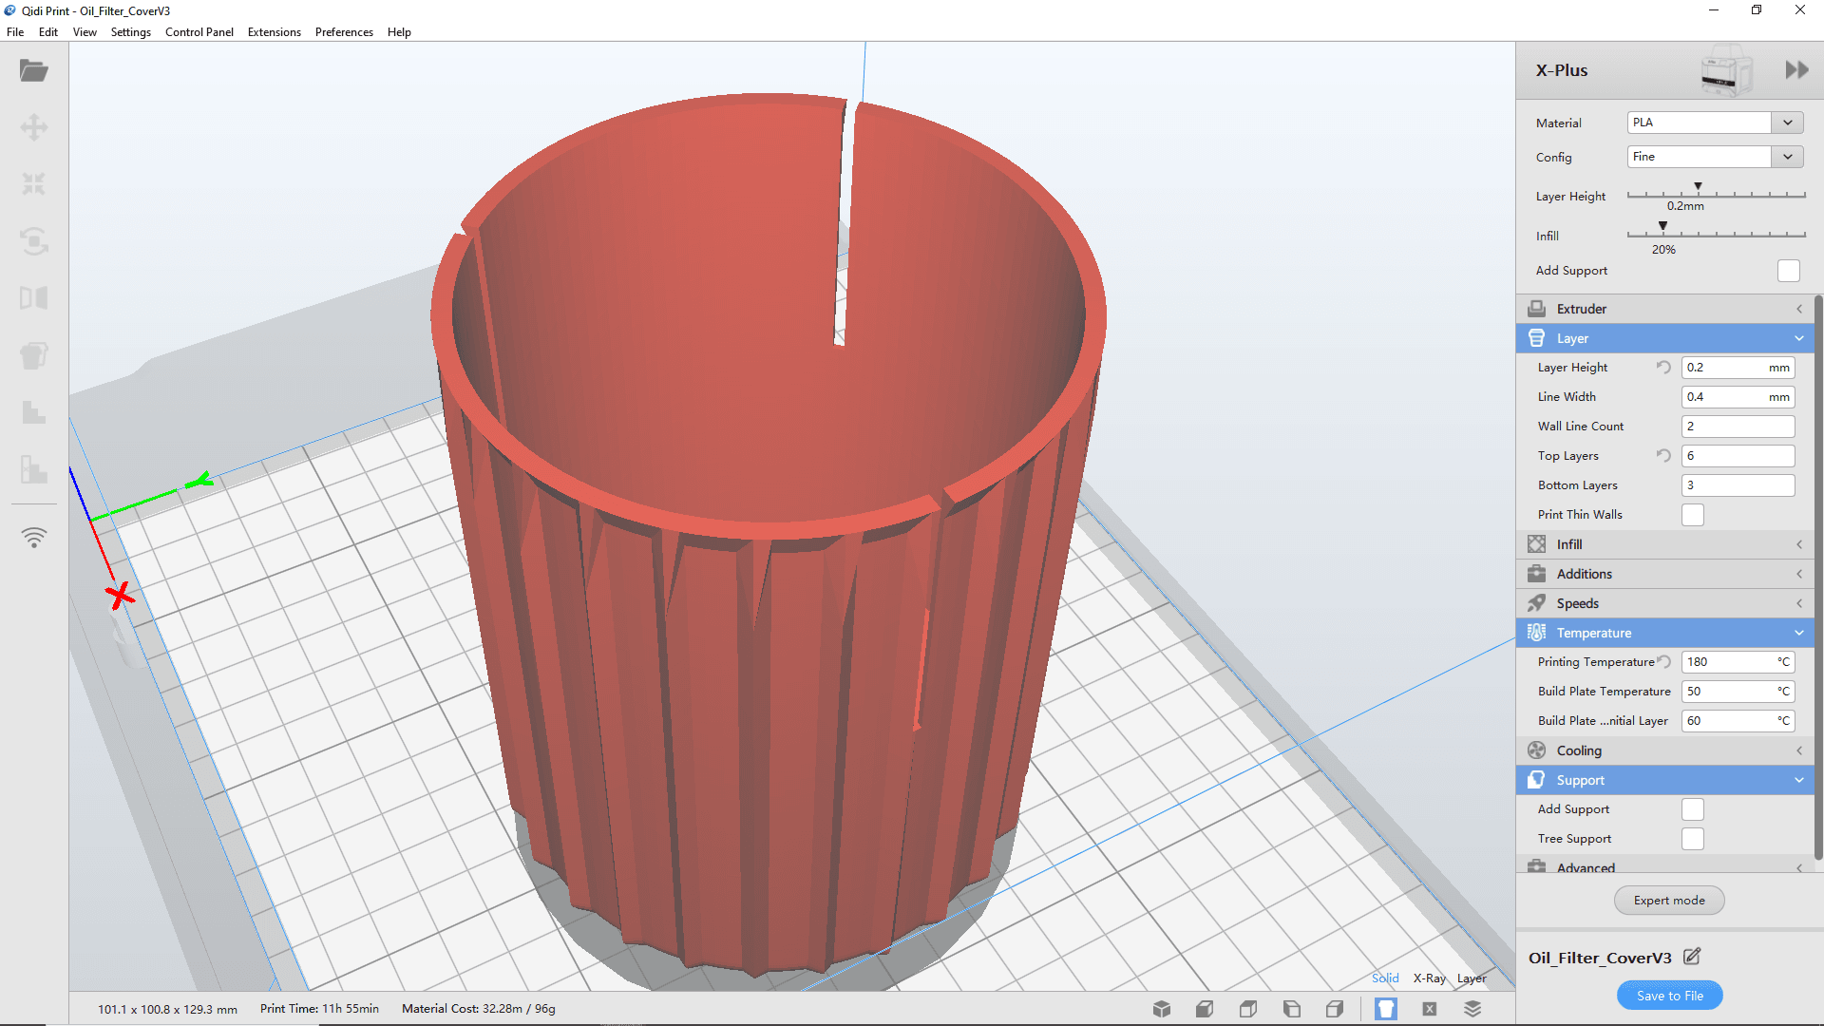The image size is (1824, 1026).
Task: Select the Mirror tool icon
Action: pyautogui.click(x=34, y=298)
